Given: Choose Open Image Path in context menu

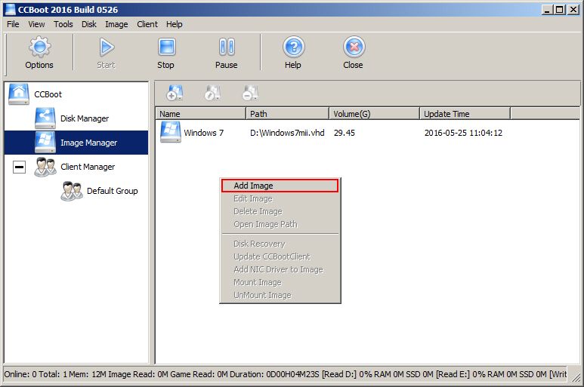Looking at the screenshot, I should [280, 224].
